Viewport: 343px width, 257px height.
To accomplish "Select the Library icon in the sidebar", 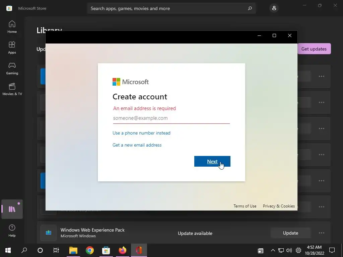I will tap(12, 209).
